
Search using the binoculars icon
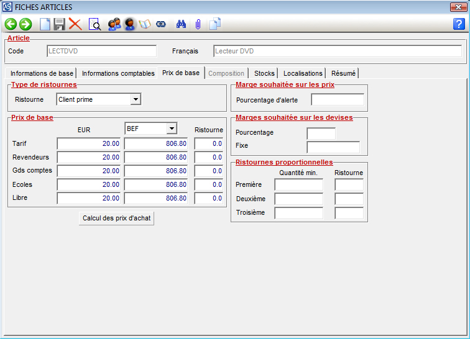[182, 24]
